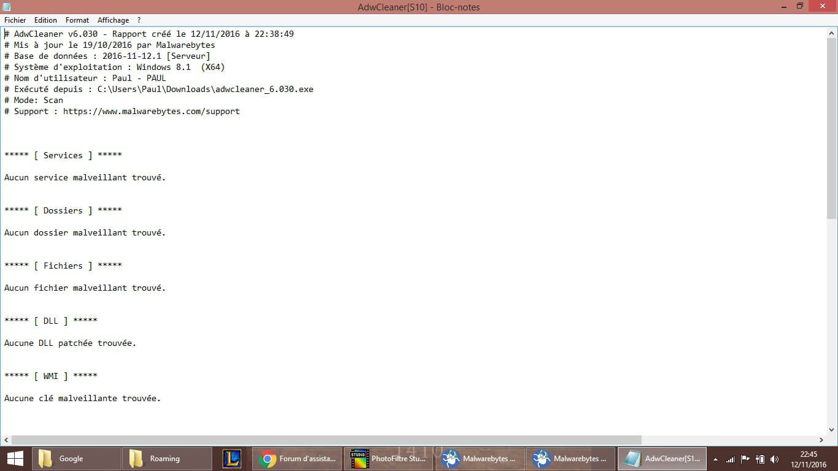Viewport: 838px width, 471px height.
Task: Open the Action Center flag icon
Action: click(745, 459)
